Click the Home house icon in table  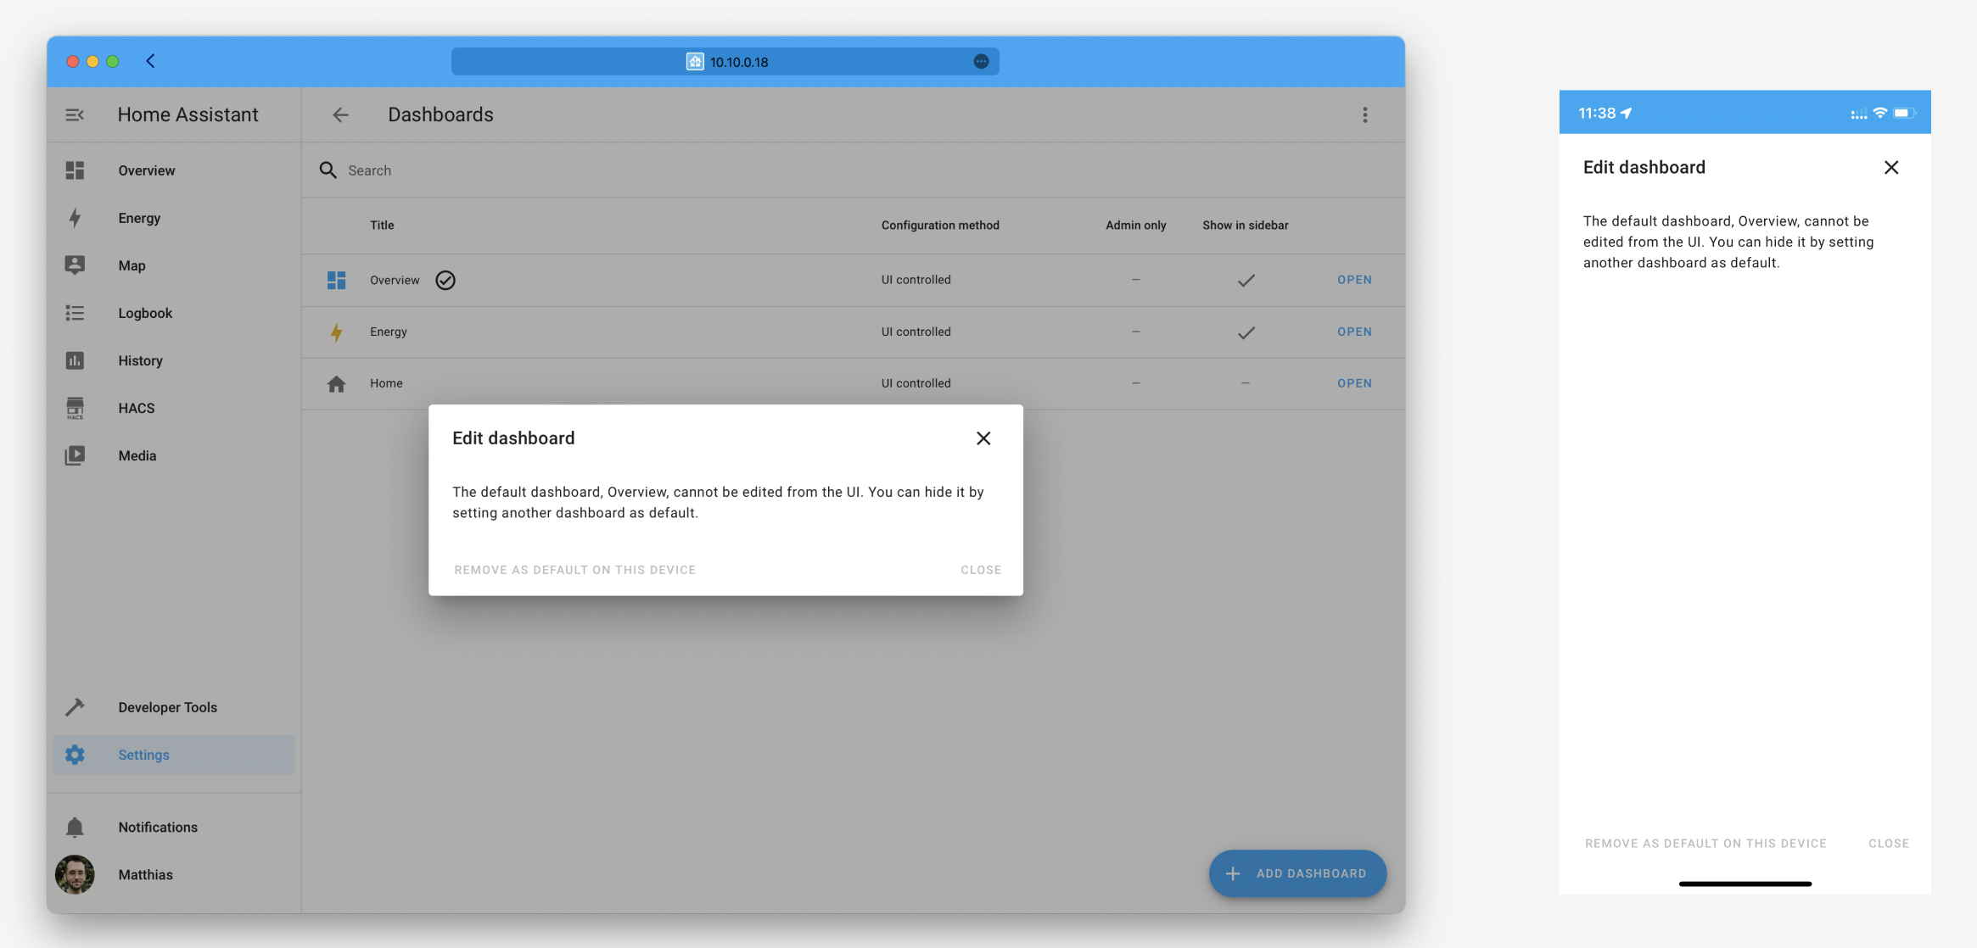point(336,384)
